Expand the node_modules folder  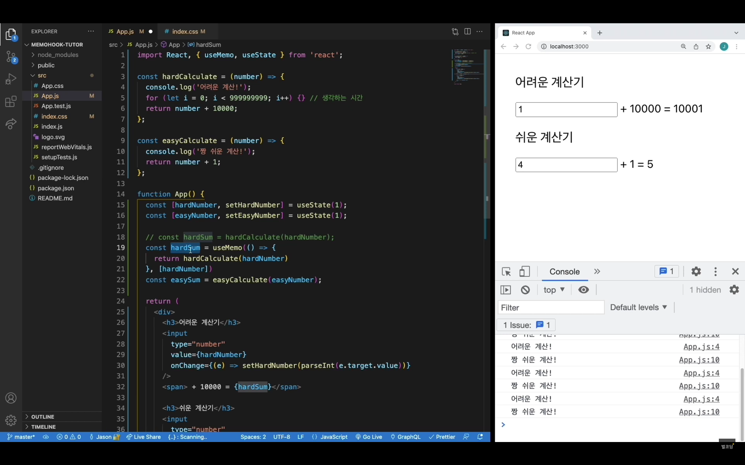[x=58, y=55]
